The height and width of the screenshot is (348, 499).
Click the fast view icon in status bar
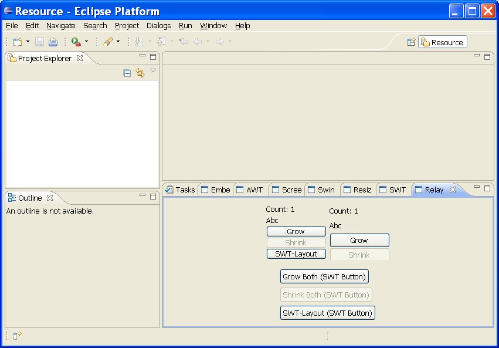click(17, 336)
